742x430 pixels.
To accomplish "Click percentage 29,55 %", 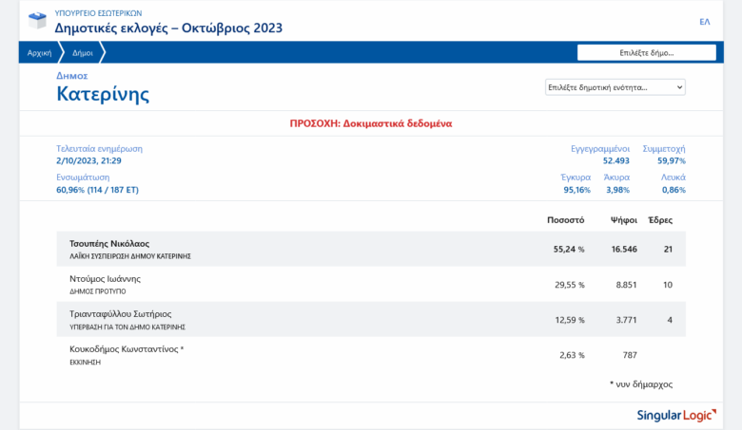I will tap(569, 285).
